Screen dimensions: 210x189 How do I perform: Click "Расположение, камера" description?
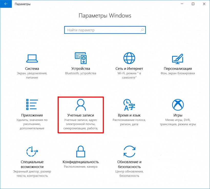pos(81,167)
